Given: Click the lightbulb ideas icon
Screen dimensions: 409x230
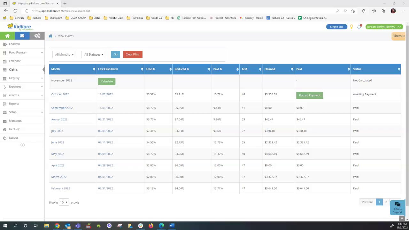Looking at the screenshot, I should tap(351, 27).
